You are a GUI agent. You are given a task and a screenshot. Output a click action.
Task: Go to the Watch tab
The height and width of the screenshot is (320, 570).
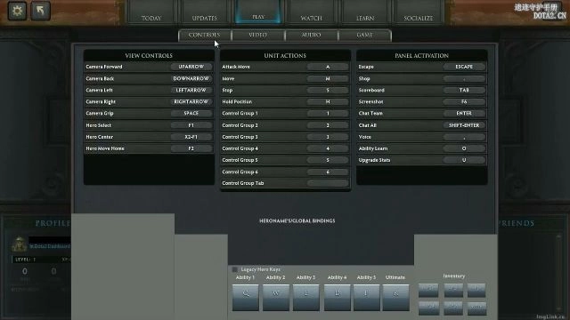point(311,12)
